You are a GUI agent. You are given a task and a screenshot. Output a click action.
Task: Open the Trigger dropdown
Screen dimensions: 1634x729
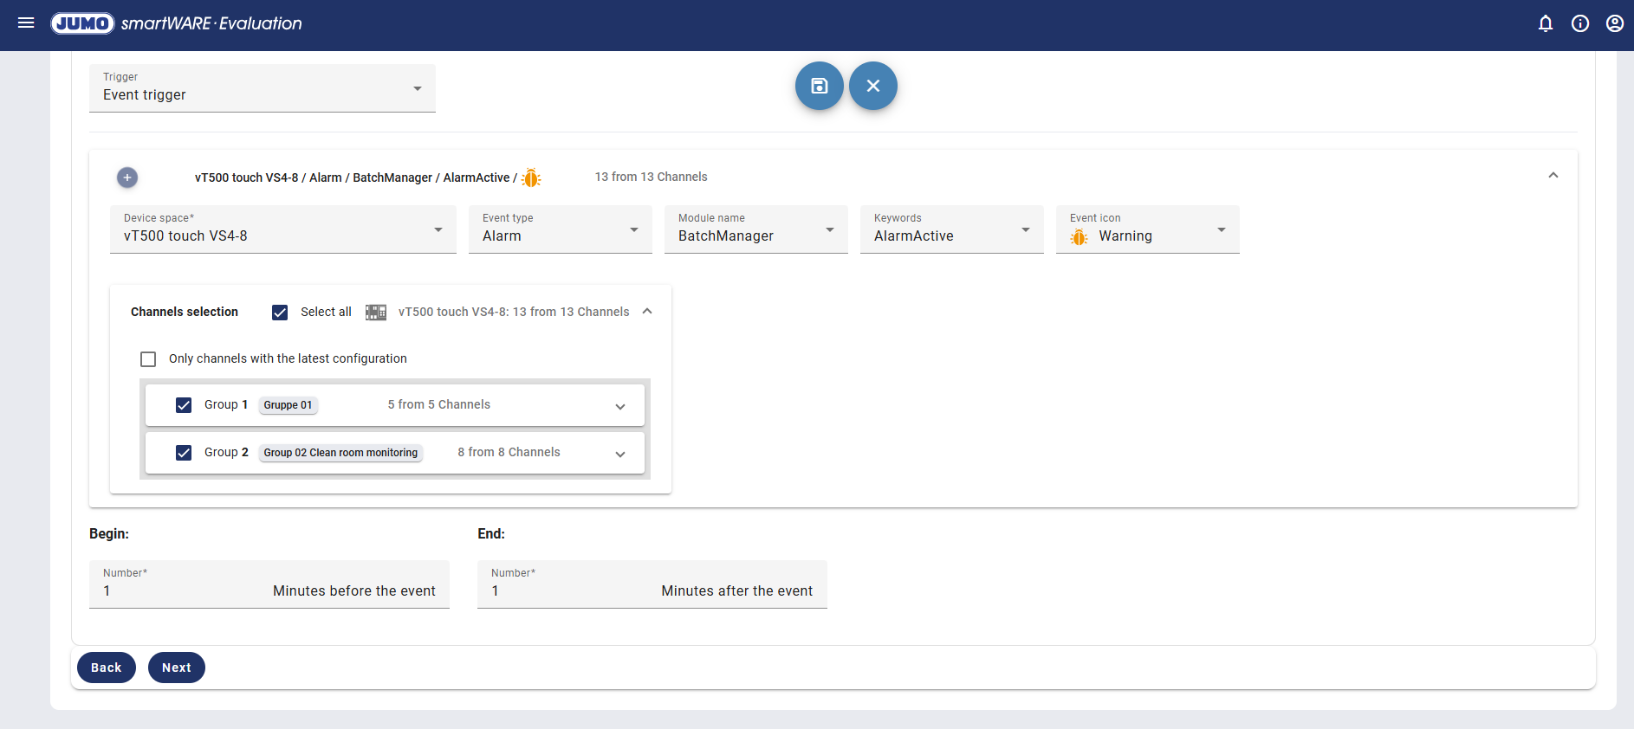tap(262, 88)
